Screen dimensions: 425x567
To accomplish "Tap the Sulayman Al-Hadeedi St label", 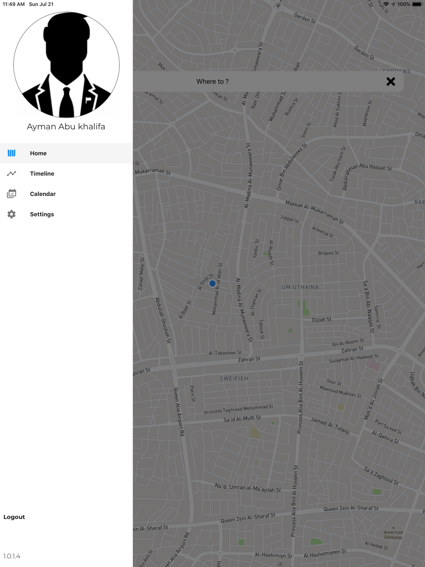I will point(354,359).
